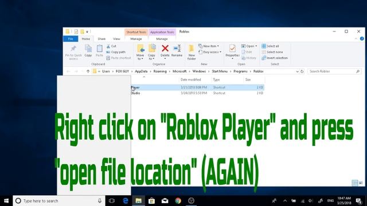
Task: Open Properties of selected file
Action: click(232, 51)
